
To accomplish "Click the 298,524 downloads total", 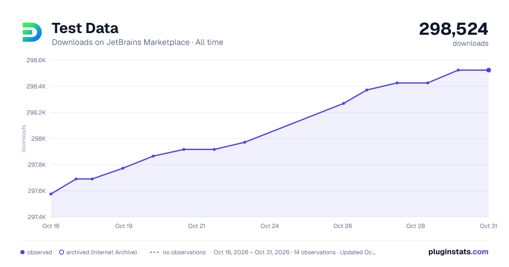I will pyautogui.click(x=453, y=29).
